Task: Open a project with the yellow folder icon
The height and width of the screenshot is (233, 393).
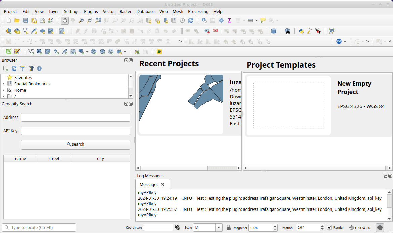Action: [17, 20]
